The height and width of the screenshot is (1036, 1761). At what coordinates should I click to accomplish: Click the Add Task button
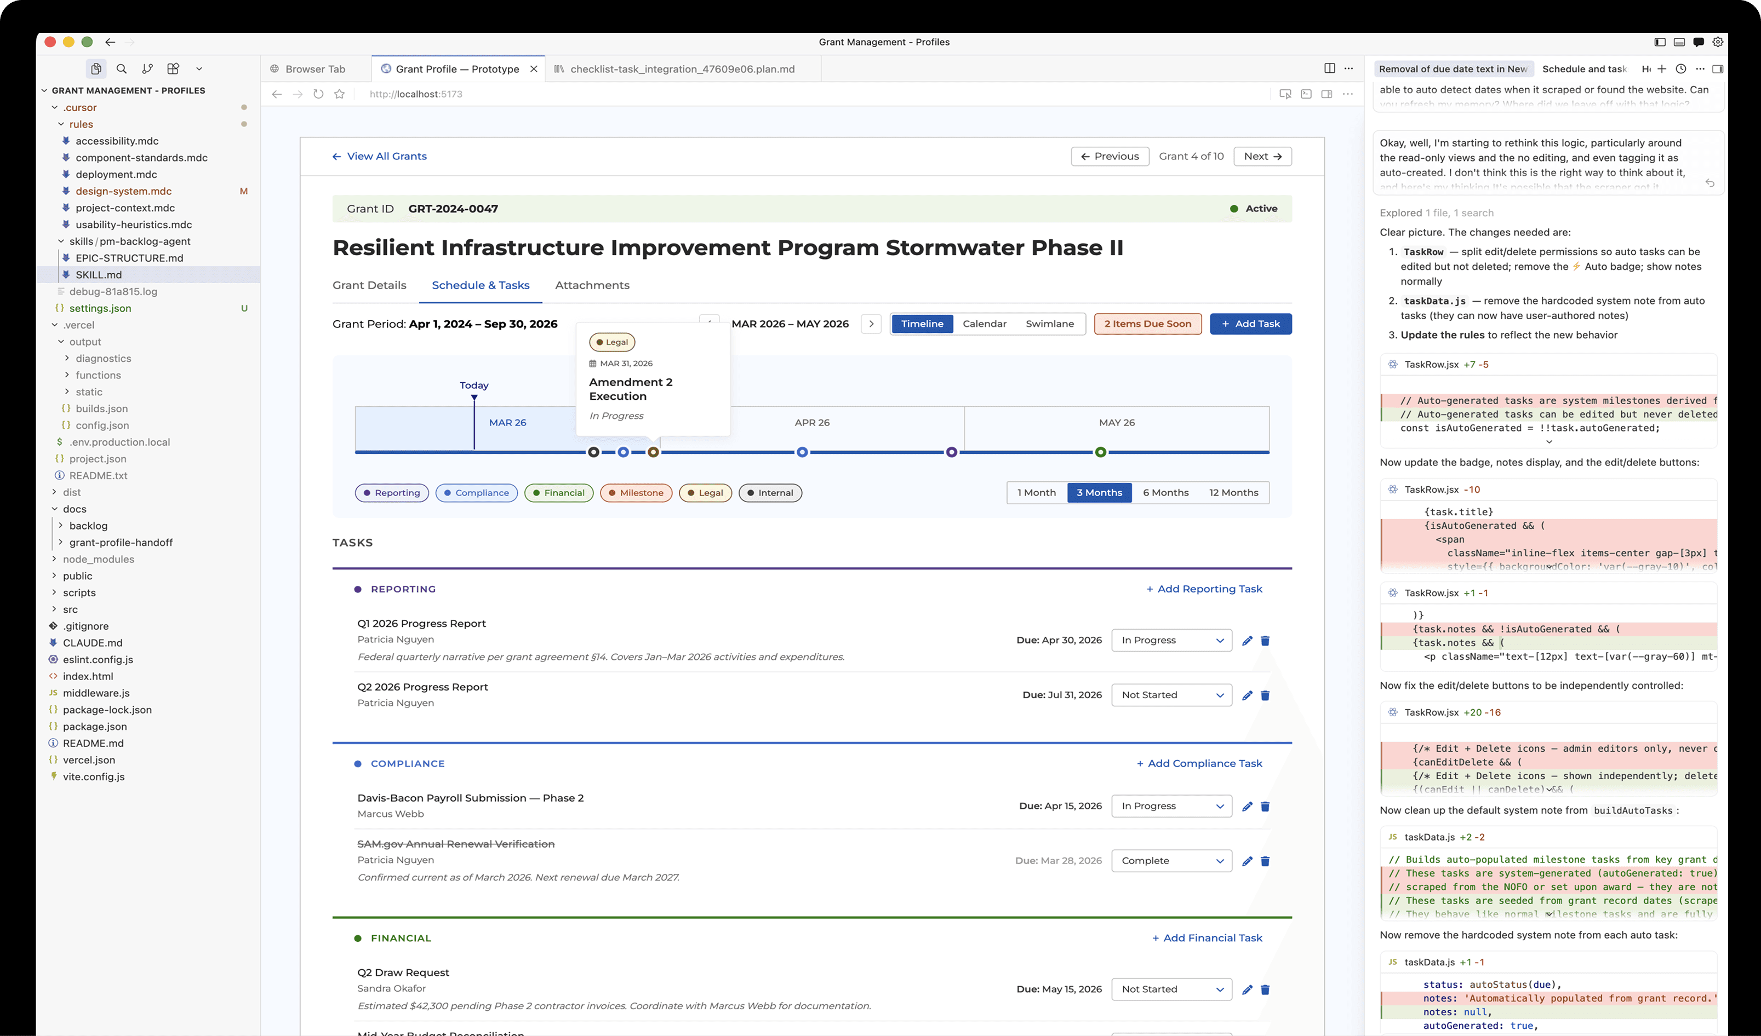1250,324
